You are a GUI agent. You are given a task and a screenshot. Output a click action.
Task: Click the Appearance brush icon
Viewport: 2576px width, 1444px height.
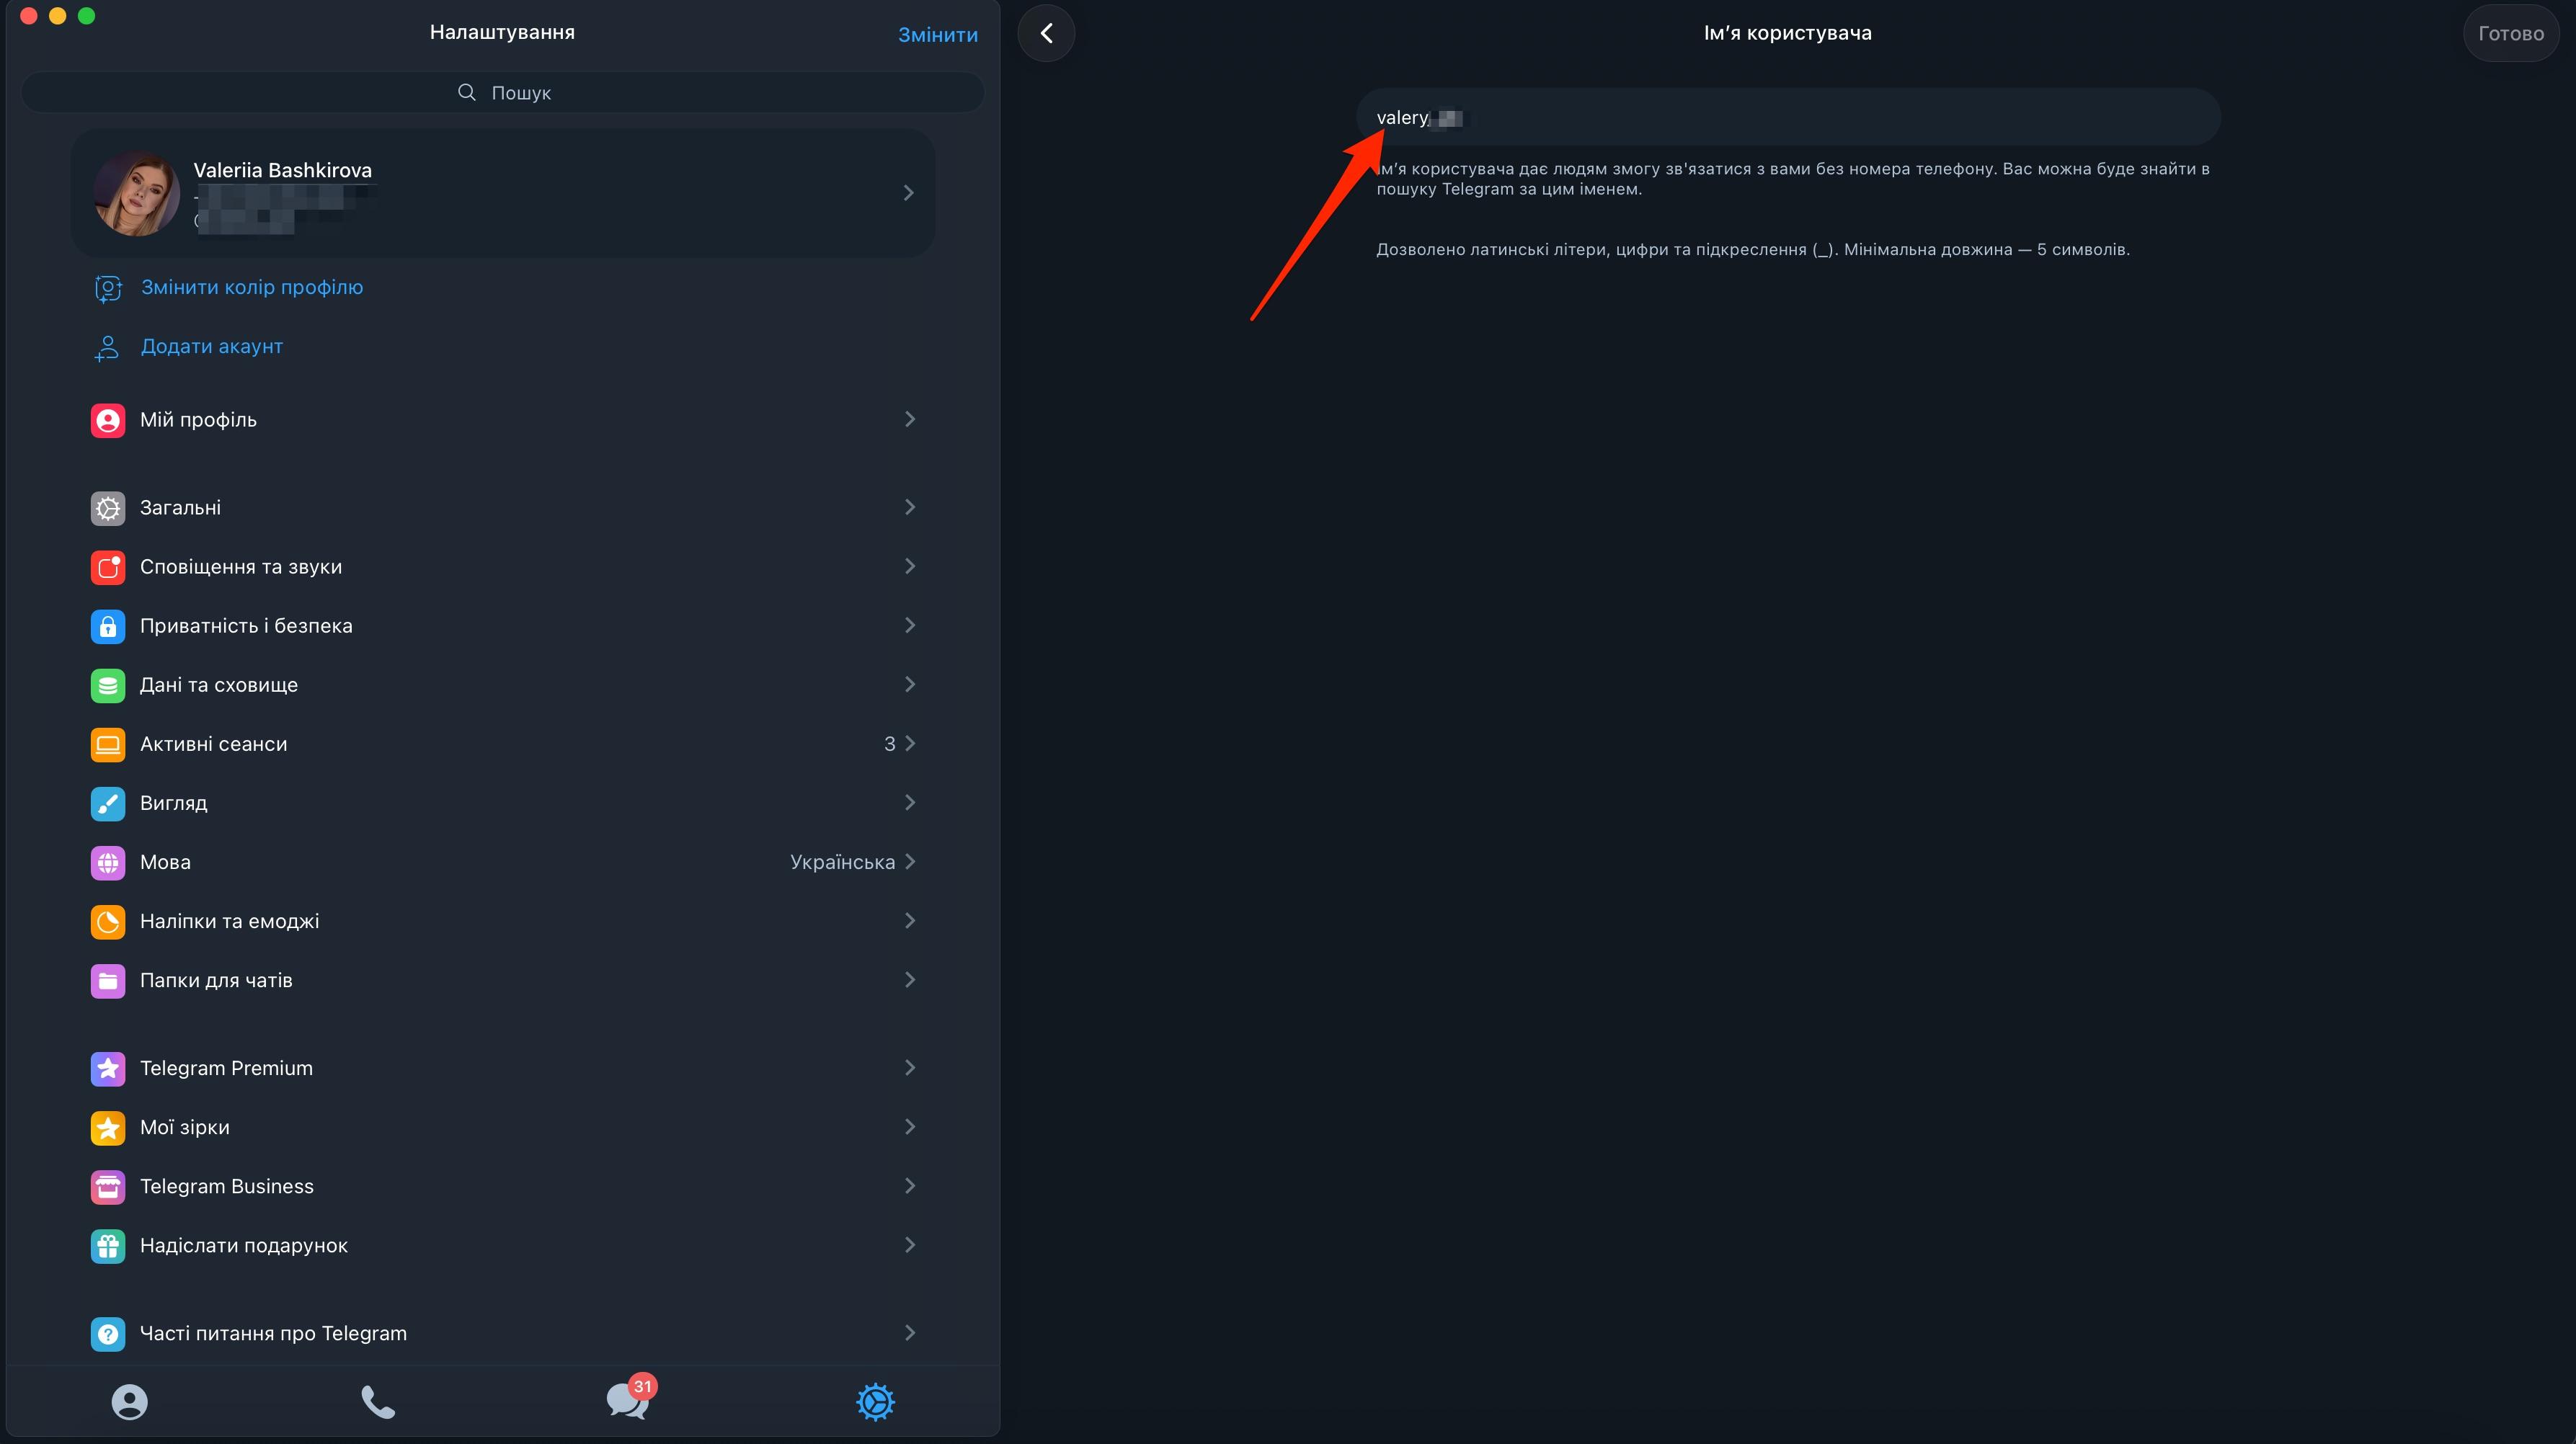point(108,803)
